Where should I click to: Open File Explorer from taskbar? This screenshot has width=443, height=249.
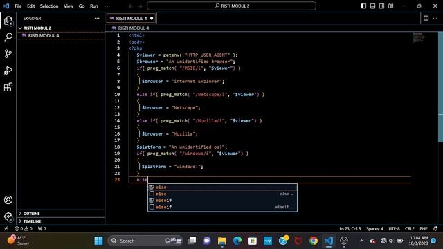(x=222, y=241)
